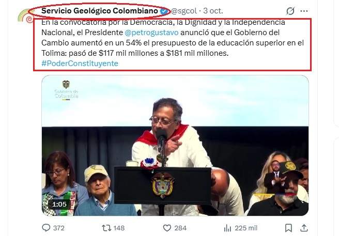Open the #PoderConstituyente hashtag

coord(80,64)
